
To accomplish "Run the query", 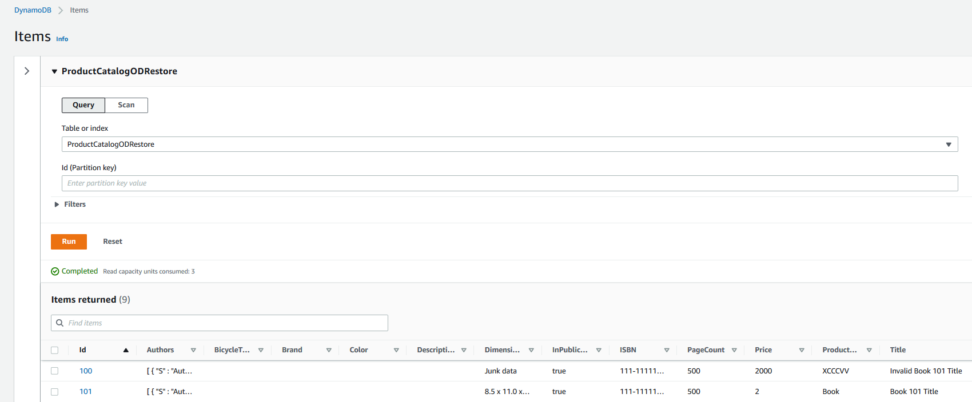I will [69, 242].
